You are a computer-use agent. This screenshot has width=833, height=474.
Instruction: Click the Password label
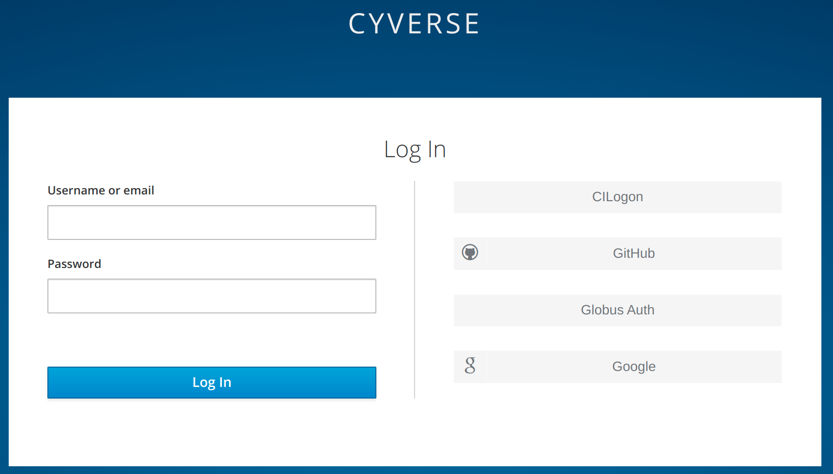(x=74, y=264)
